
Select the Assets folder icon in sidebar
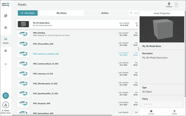[6, 39]
